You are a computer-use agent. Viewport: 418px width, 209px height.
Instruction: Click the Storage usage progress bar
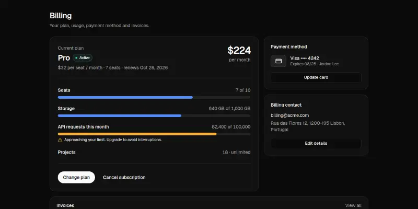point(154,115)
